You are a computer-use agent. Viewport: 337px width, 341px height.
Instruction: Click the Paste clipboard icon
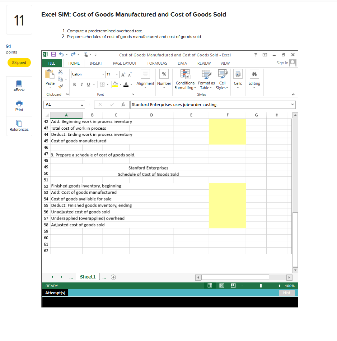(x=50, y=74)
